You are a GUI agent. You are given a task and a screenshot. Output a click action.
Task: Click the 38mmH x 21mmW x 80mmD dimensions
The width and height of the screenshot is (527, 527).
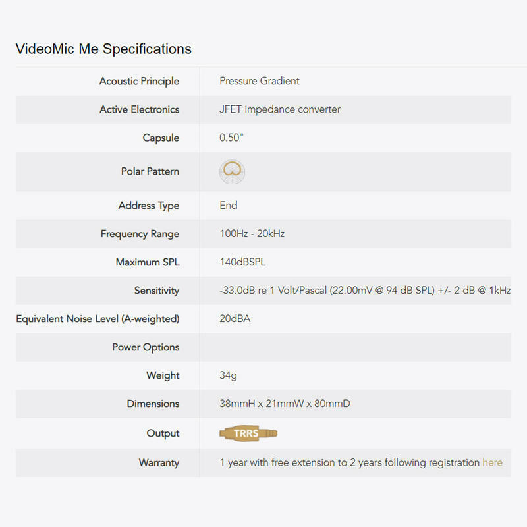[285, 404]
